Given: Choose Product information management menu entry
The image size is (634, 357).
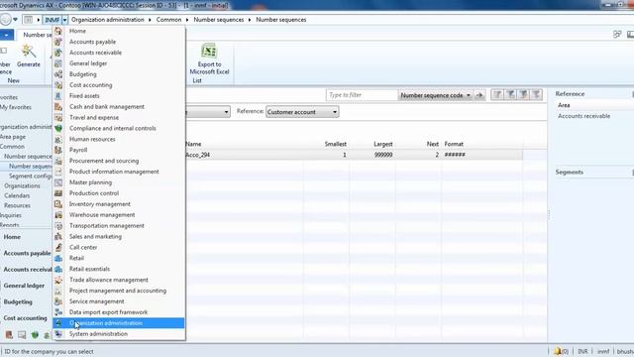Looking at the screenshot, I should pos(114,172).
